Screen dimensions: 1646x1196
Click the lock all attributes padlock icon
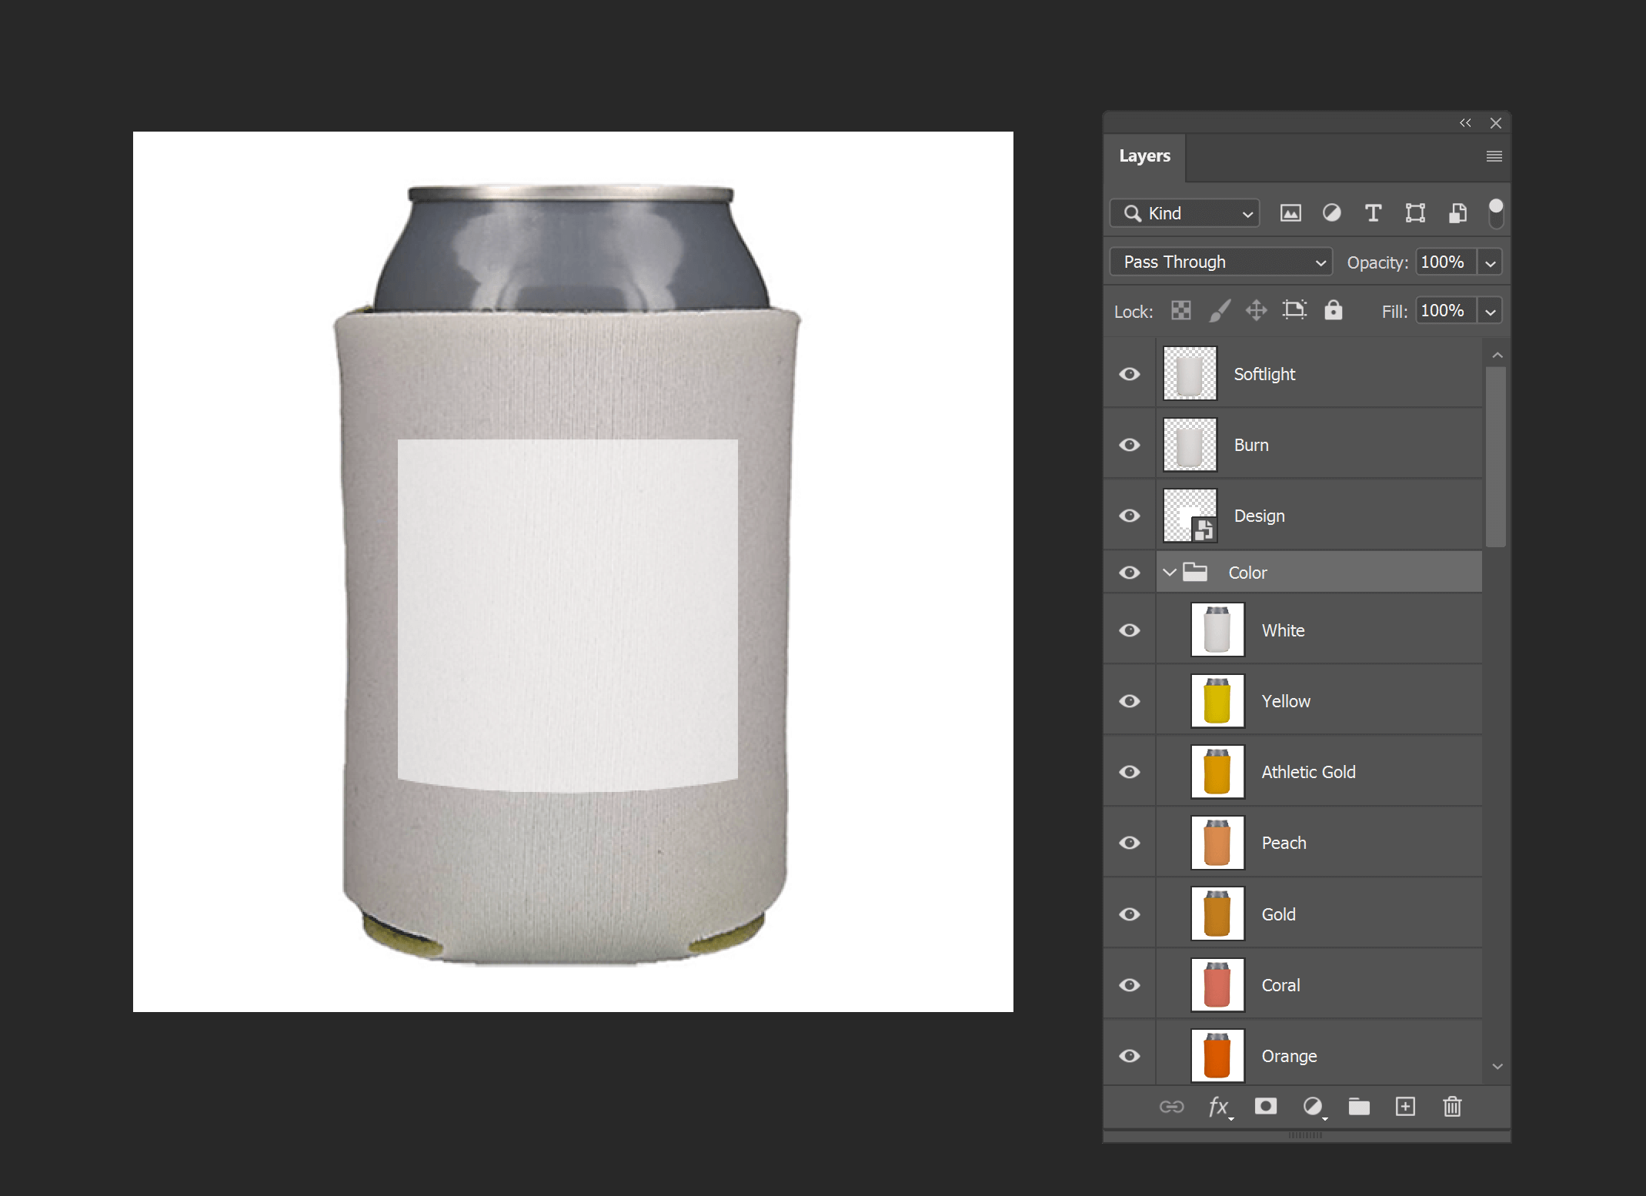click(x=1333, y=310)
